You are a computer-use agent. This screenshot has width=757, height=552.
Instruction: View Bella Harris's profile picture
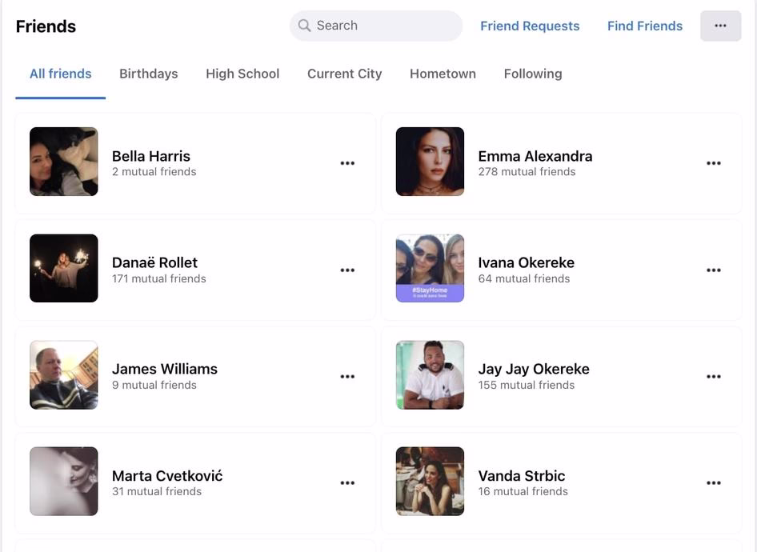(63, 162)
